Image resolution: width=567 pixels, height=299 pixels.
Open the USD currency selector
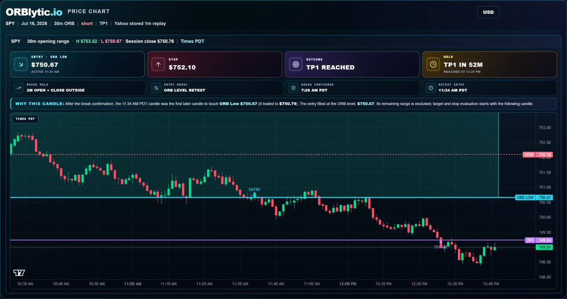tap(488, 12)
